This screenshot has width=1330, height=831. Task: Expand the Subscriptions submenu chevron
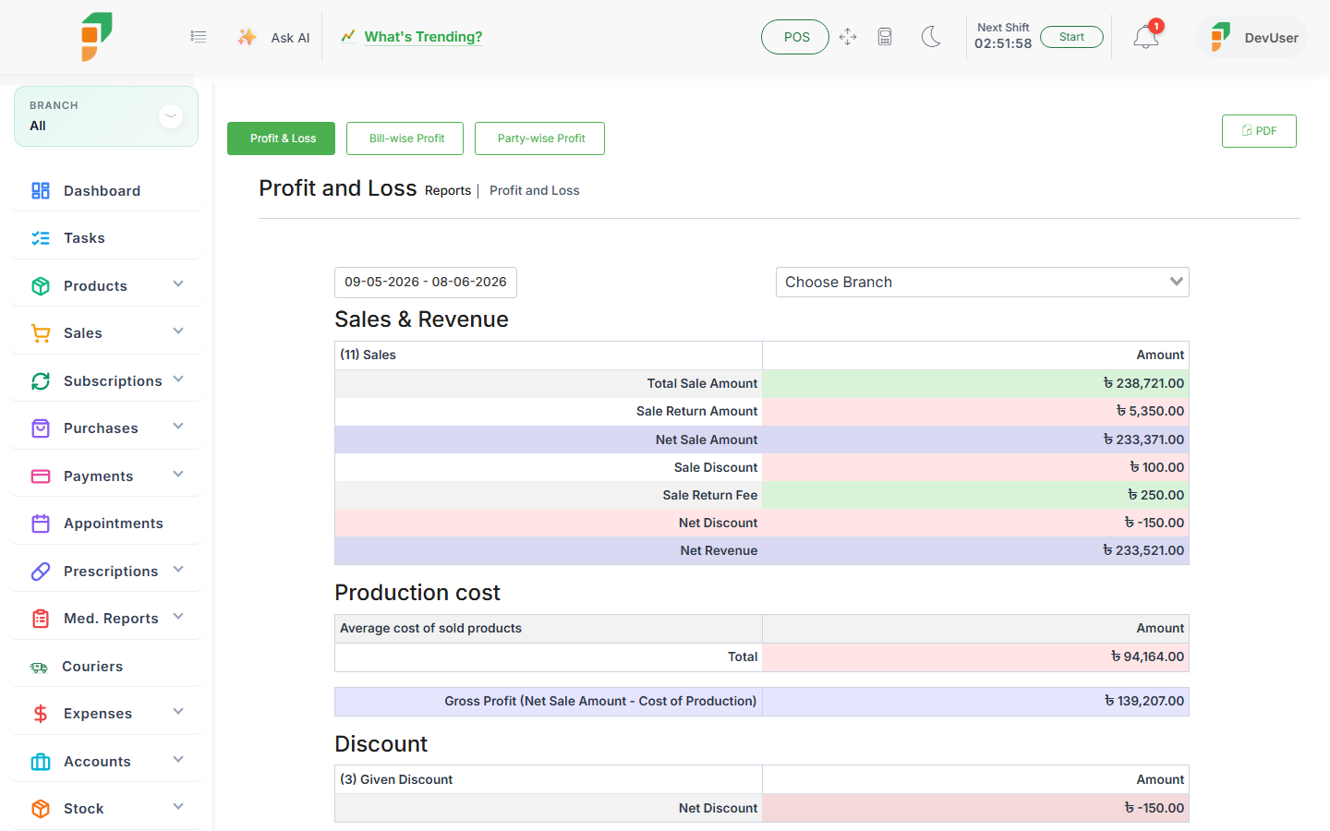pos(178,379)
